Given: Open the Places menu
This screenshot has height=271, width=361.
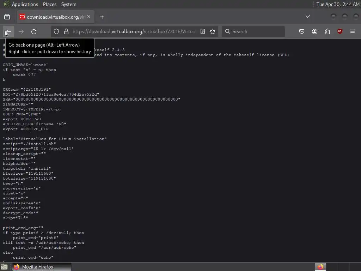Looking at the screenshot, I should click(49, 4).
